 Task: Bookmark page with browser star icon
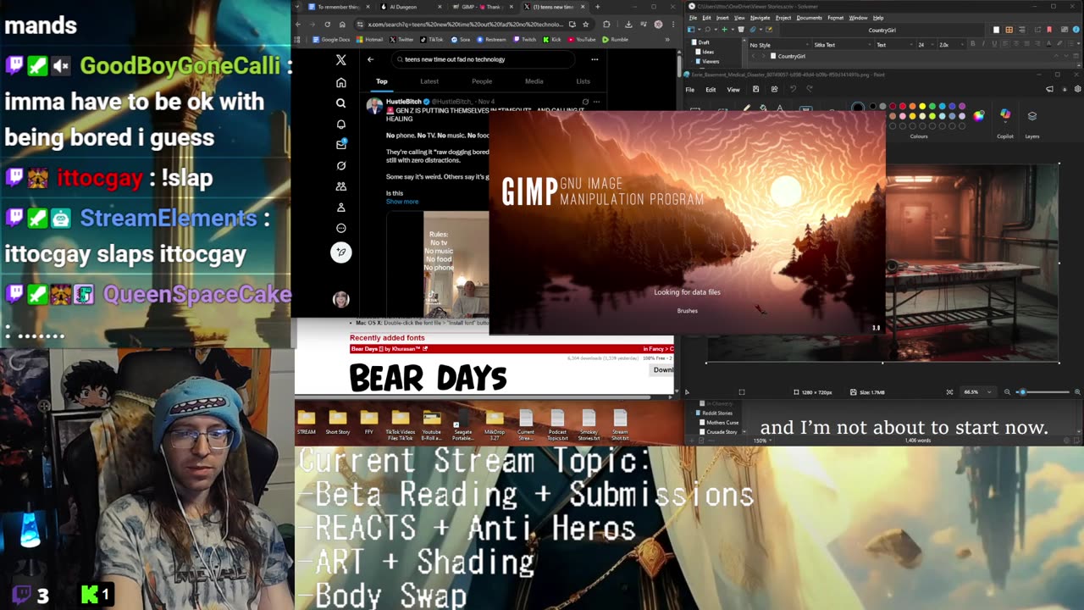(585, 25)
